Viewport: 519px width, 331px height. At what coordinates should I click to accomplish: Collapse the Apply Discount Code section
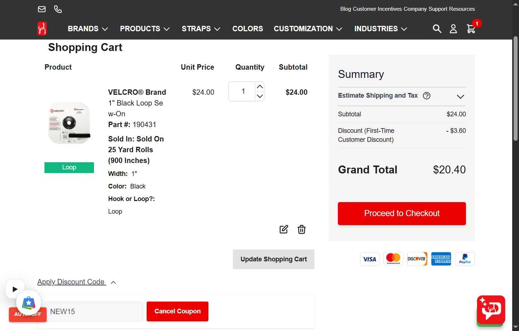76,282
